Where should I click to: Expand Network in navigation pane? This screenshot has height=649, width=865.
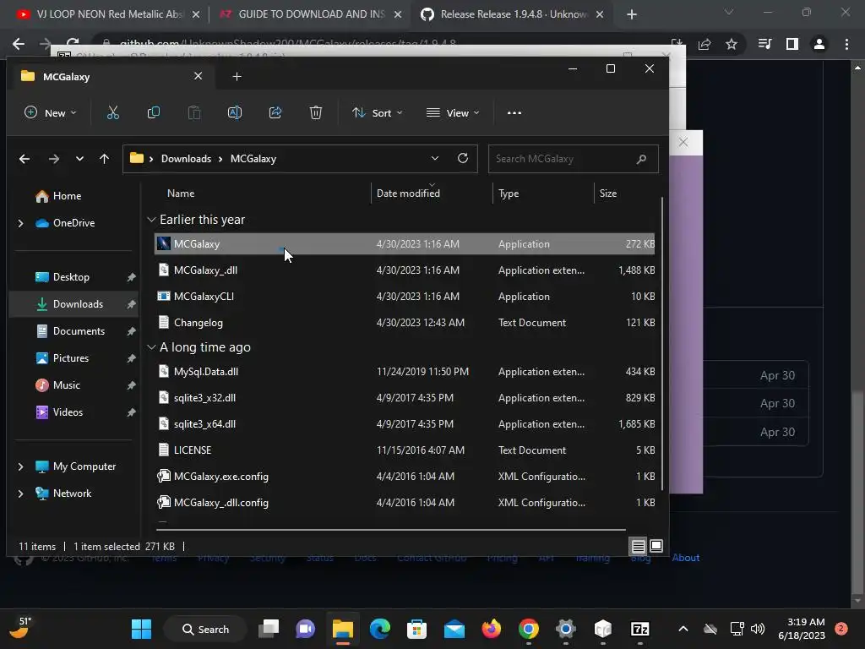point(21,494)
